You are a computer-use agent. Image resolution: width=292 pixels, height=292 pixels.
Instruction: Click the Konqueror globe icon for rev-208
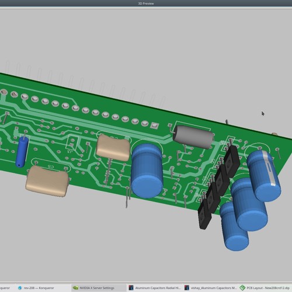pos(20,288)
